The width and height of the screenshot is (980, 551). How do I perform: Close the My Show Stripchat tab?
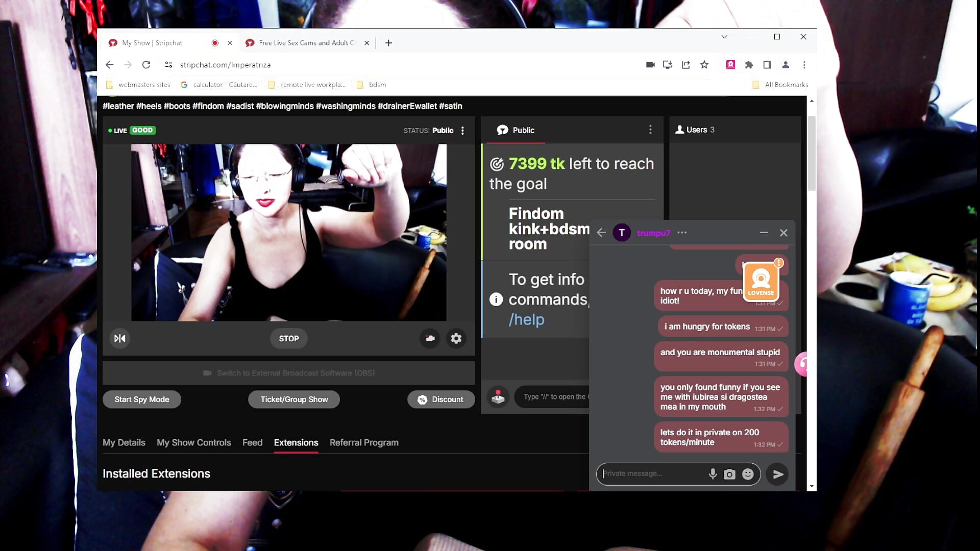pyautogui.click(x=230, y=43)
